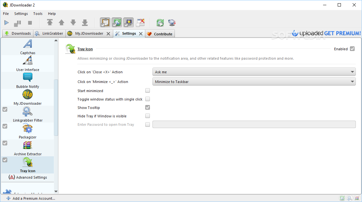Open the Tools menu
The height and width of the screenshot is (202, 362).
(38, 14)
